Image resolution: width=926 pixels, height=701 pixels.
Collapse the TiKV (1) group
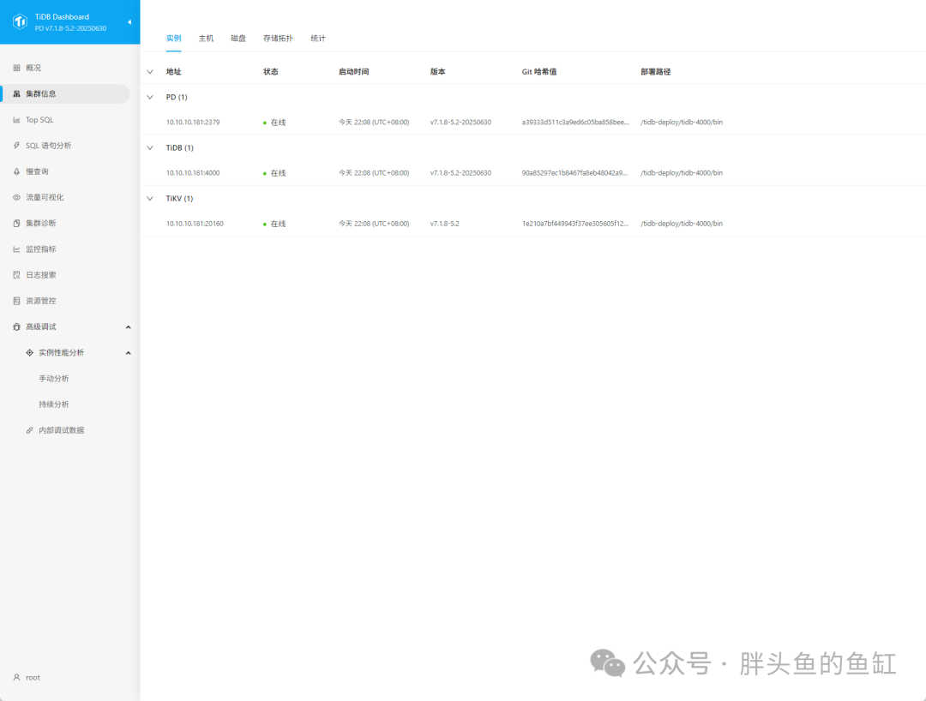pos(150,199)
